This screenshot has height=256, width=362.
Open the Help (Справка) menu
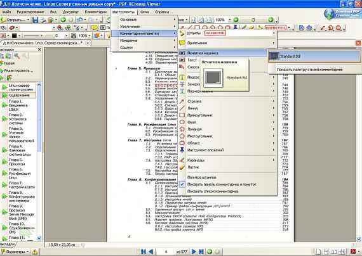[x=162, y=12]
